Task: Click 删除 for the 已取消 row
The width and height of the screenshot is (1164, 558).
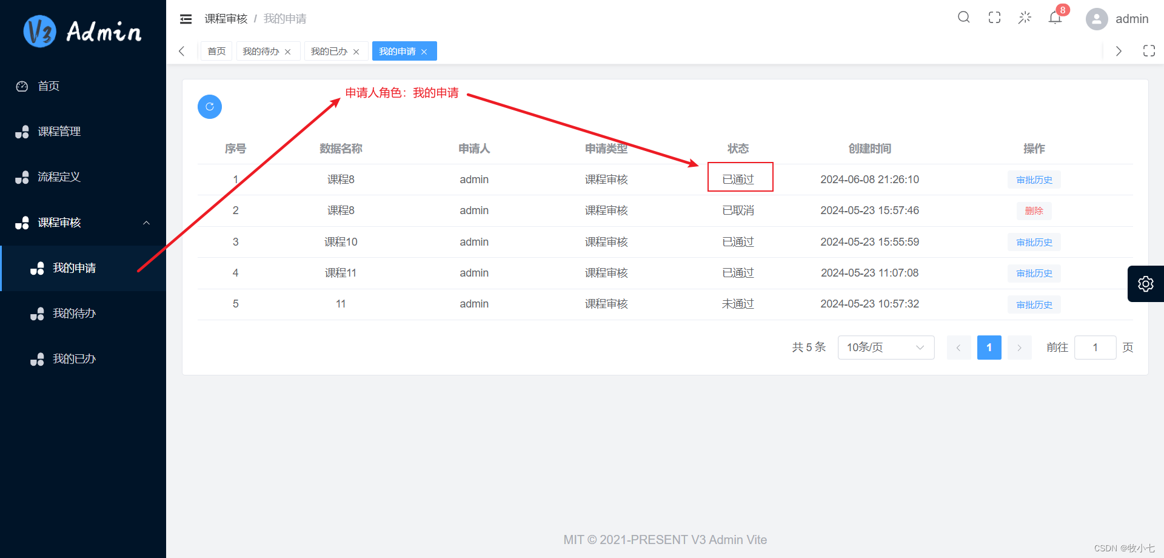Action: tap(1034, 211)
